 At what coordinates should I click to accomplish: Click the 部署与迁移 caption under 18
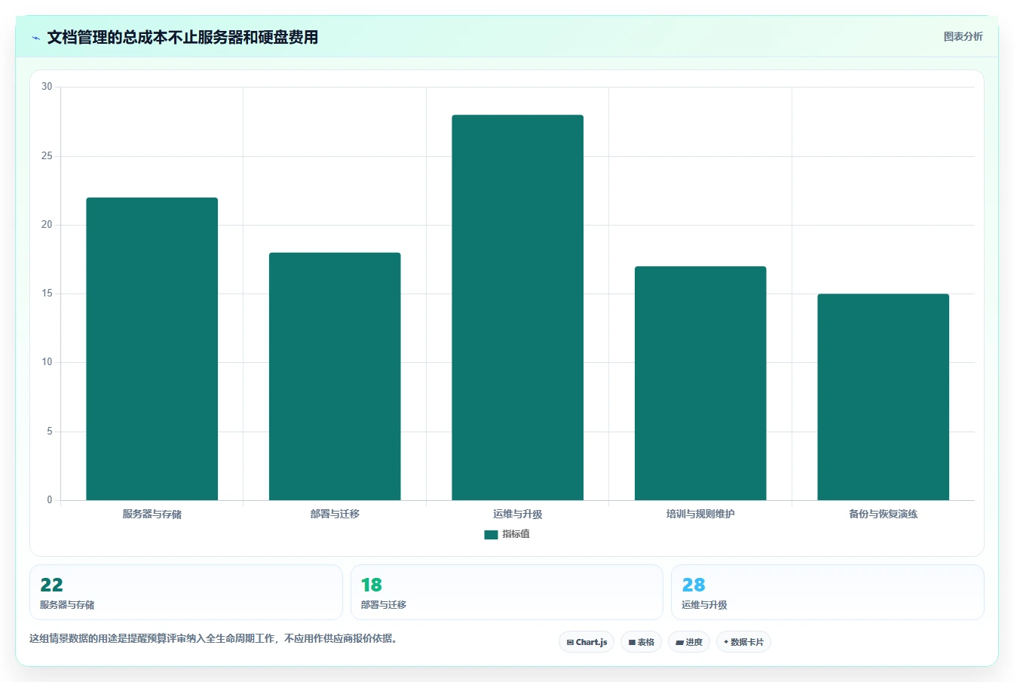[384, 605]
